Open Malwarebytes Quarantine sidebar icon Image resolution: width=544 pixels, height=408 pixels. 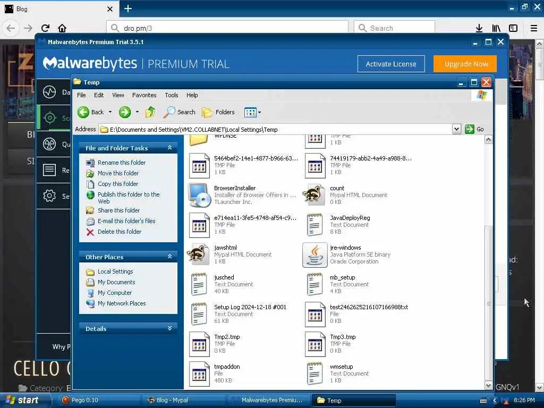[x=49, y=144]
